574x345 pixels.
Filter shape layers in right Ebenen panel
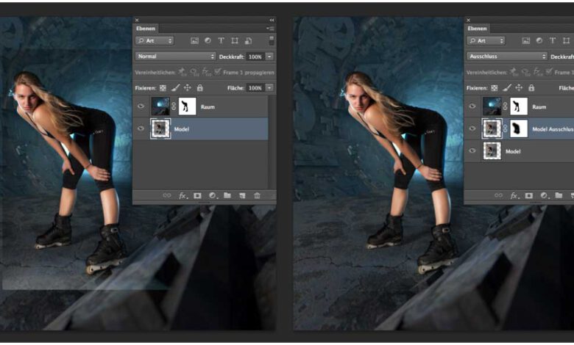point(566,40)
